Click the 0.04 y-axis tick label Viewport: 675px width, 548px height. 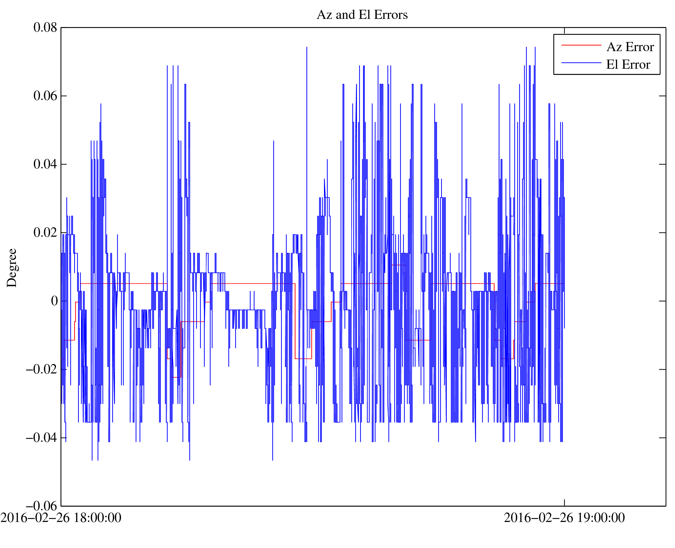[45, 164]
